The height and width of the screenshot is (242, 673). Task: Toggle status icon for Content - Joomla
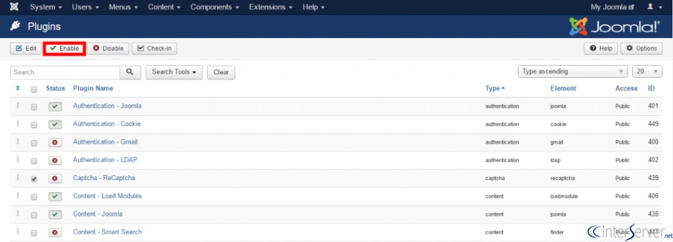55,214
